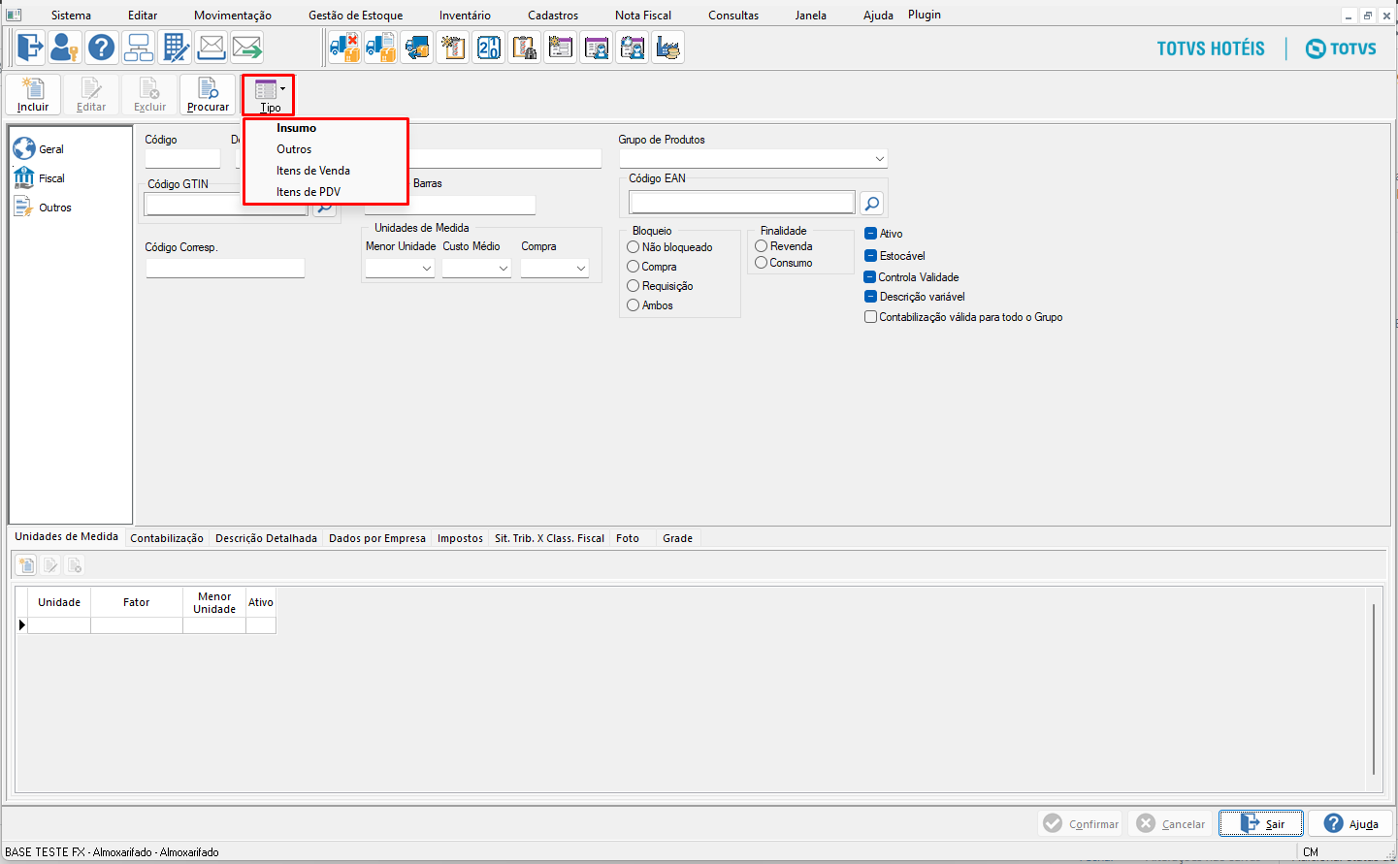The width and height of the screenshot is (1398, 864).
Task: Choose Itens de Venda from Tipo menu
Action: pyautogui.click(x=313, y=171)
